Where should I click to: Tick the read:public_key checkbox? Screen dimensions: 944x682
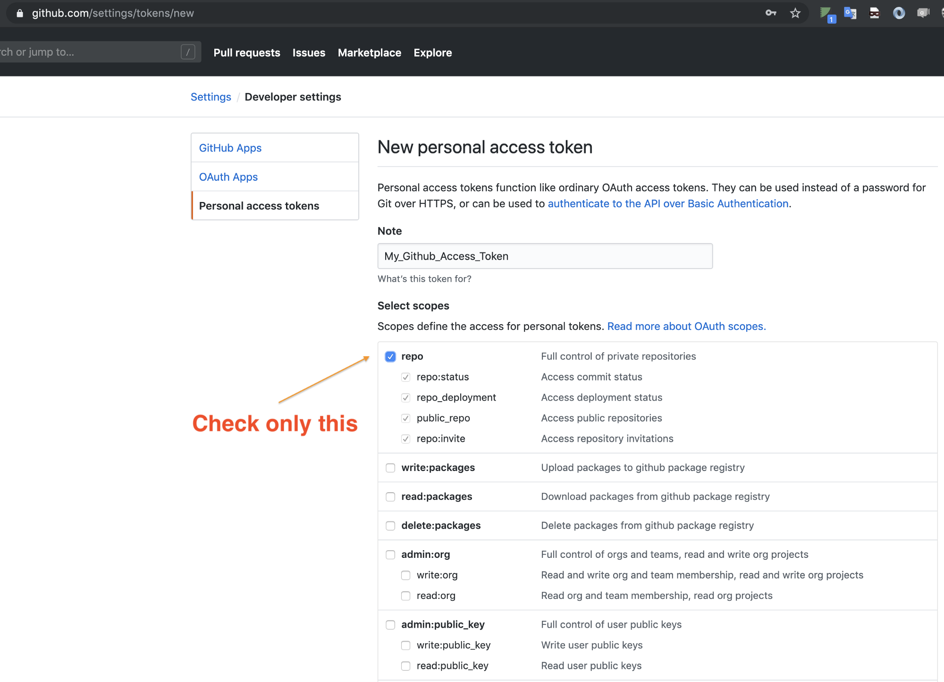(x=406, y=666)
